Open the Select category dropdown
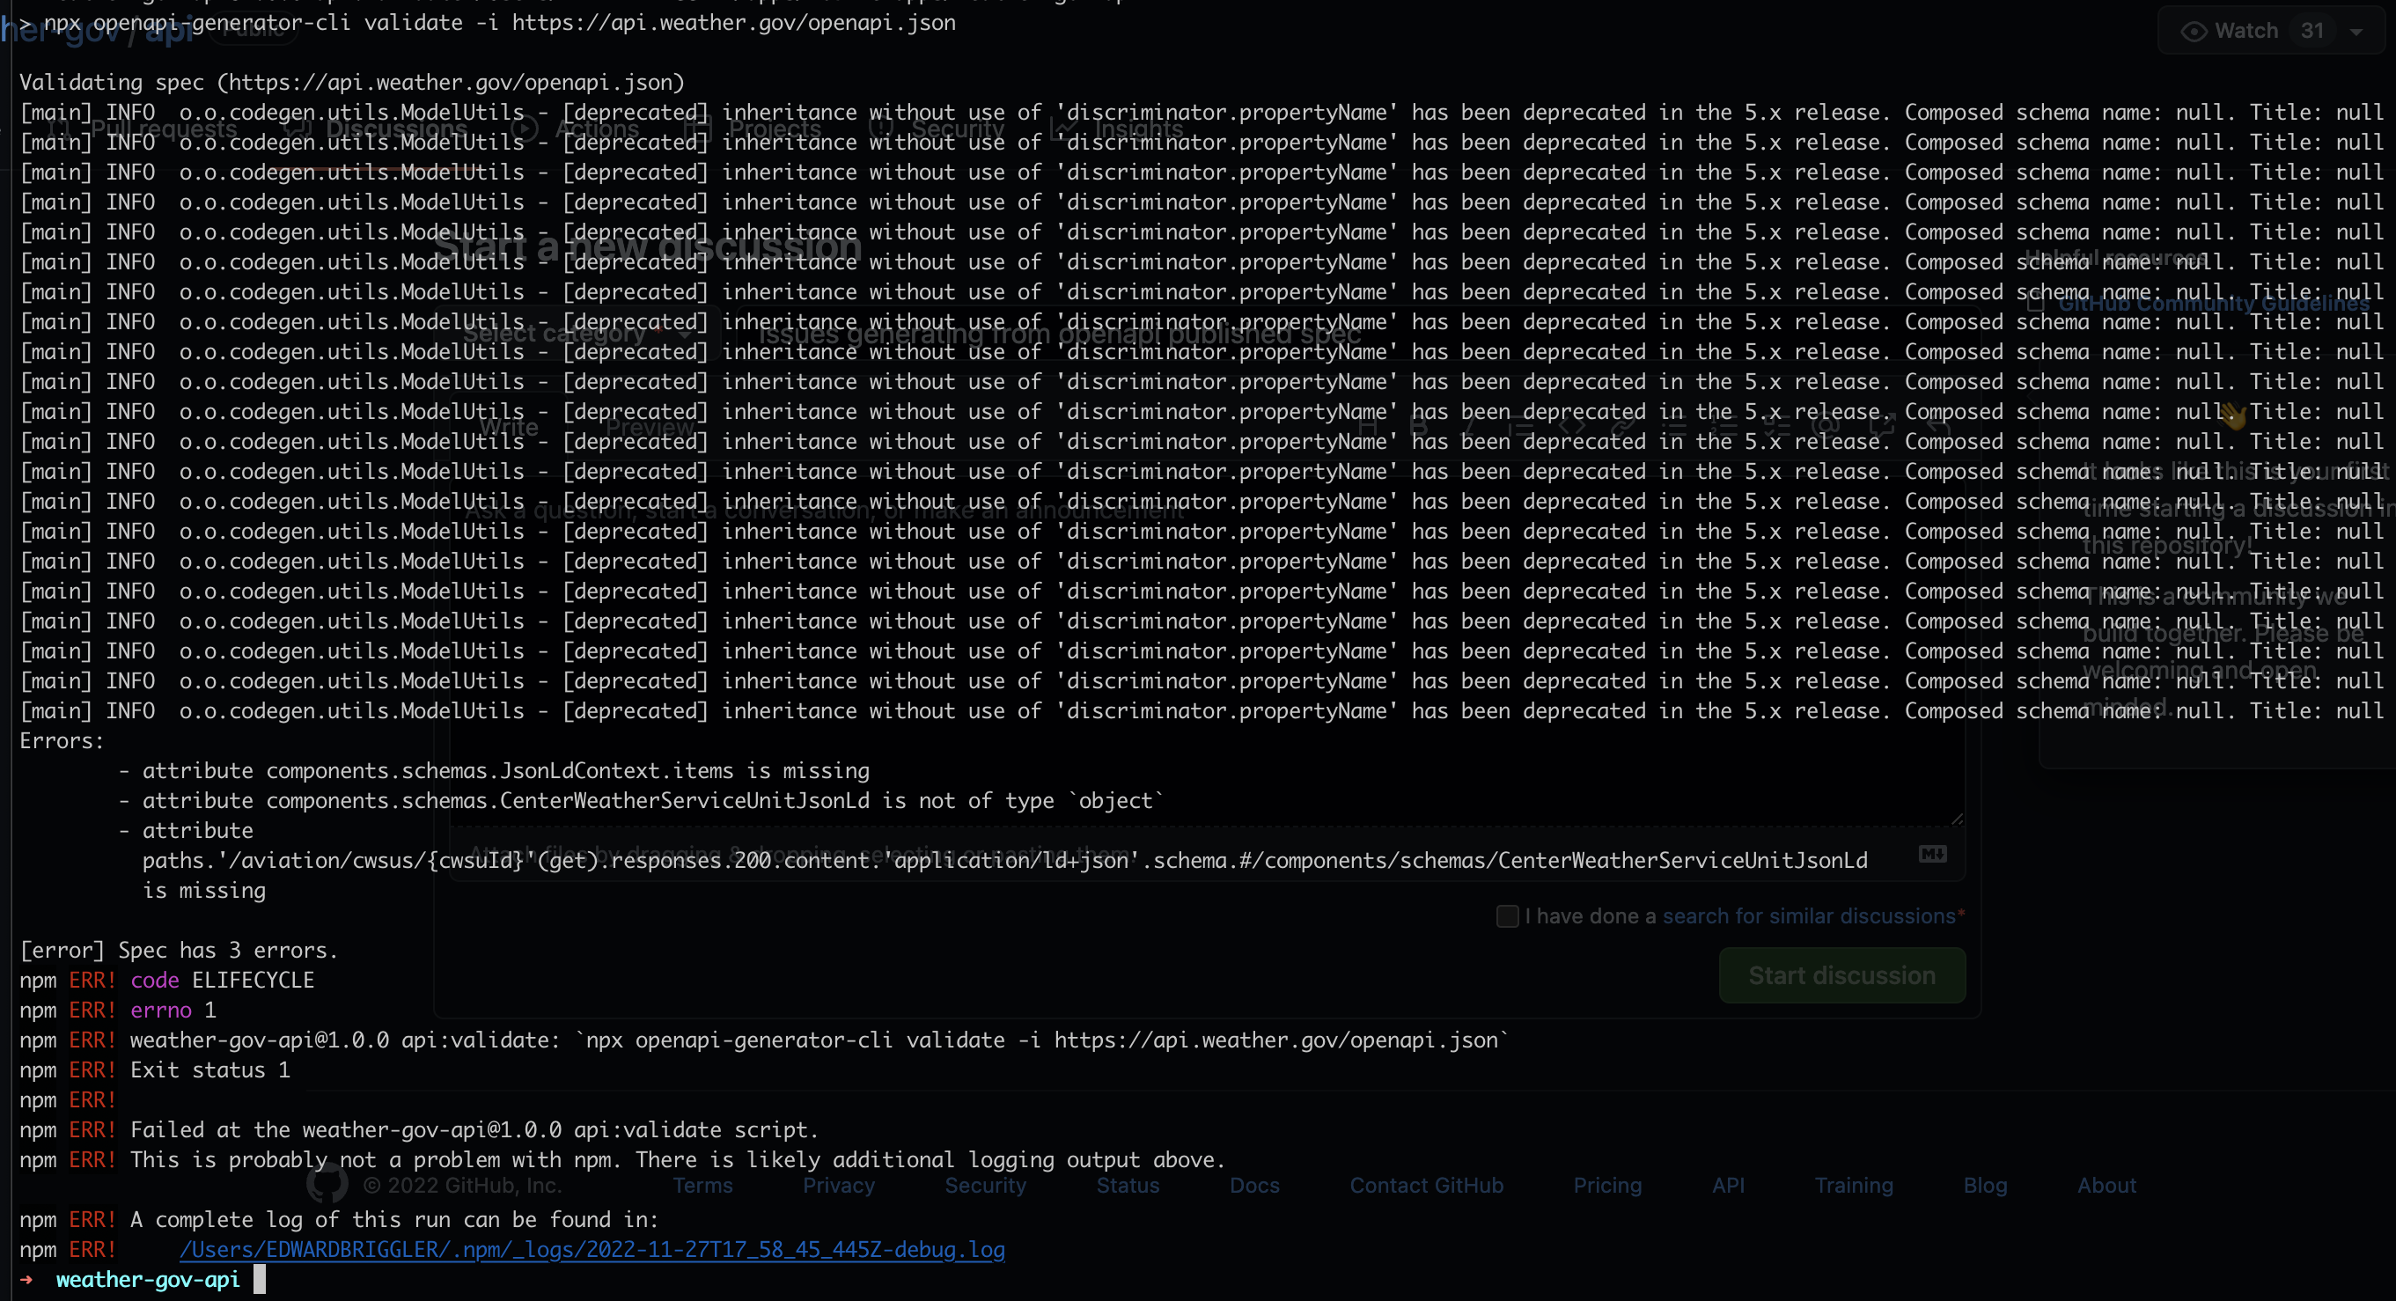Screen dimensions: 2396x1301 point(577,333)
